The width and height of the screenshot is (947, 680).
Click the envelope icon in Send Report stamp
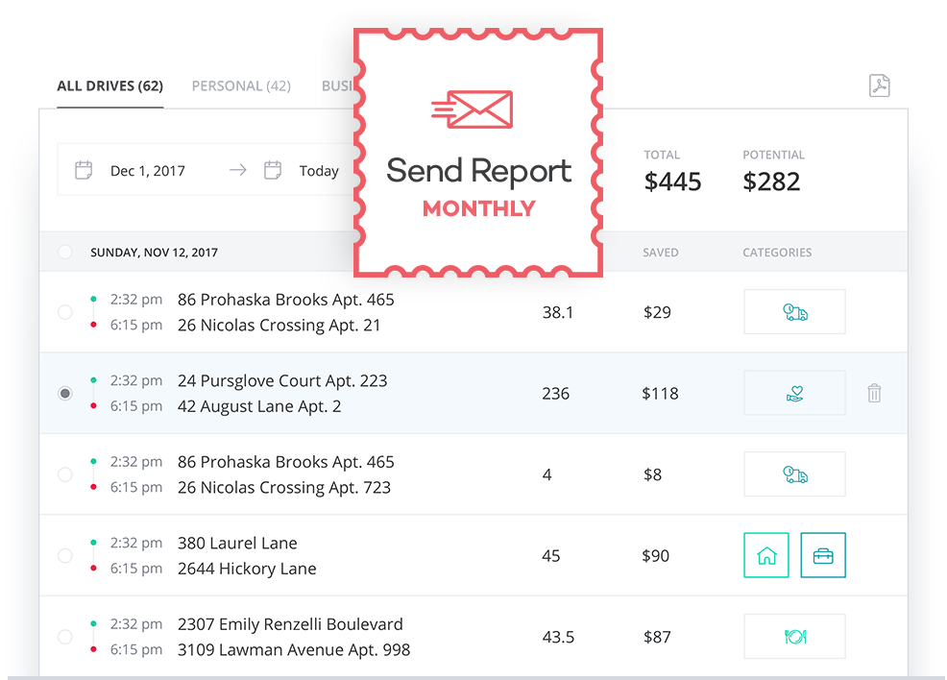(x=473, y=109)
